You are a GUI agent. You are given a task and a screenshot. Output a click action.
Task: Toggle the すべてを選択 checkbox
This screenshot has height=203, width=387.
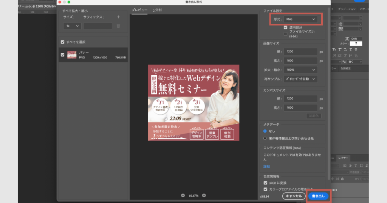[x=62, y=42]
